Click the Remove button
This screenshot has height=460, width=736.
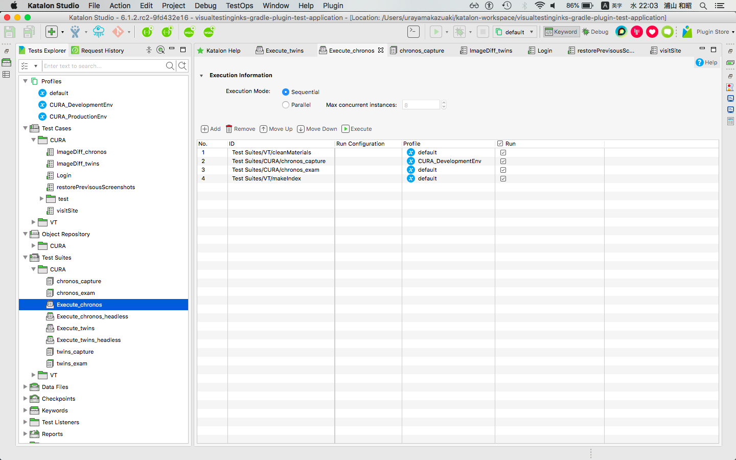pos(240,129)
